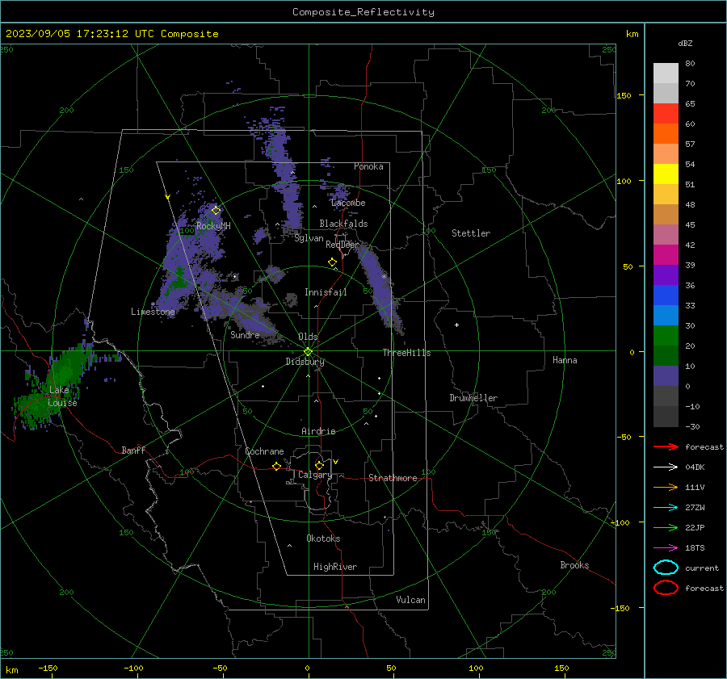The height and width of the screenshot is (679, 727).
Task: Click the Blackfalds town label
Action: pos(343,224)
